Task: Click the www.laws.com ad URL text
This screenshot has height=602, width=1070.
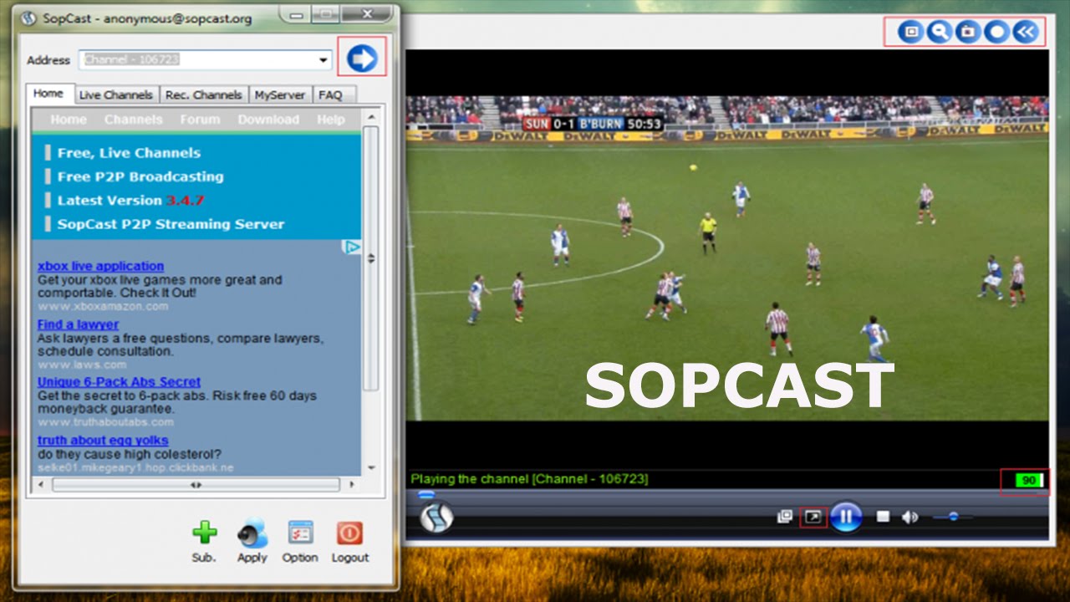Action: click(82, 365)
